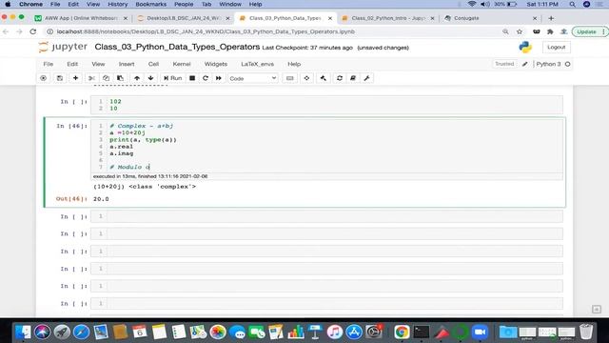Open the LaTeX_envs menu
Viewport: 609px width, 343px height.
257,64
